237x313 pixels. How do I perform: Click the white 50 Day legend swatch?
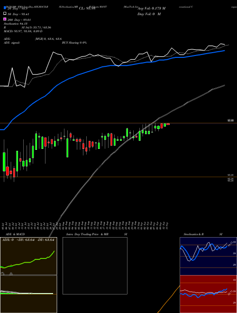[5, 14]
